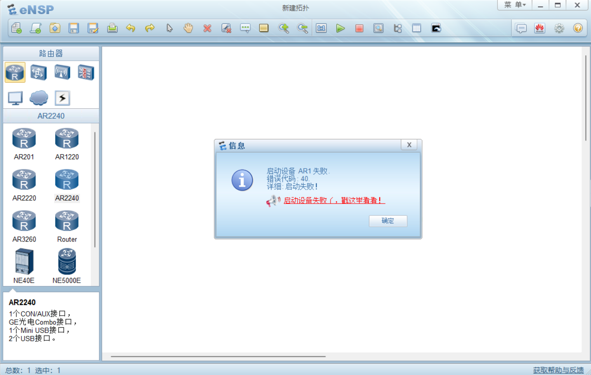Viewport: 591px width, 375px height.
Task: Zoom out on the canvas
Action: click(303, 28)
